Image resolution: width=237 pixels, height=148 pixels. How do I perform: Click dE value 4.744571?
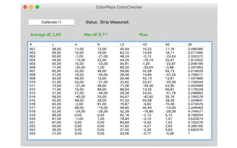[196, 111]
